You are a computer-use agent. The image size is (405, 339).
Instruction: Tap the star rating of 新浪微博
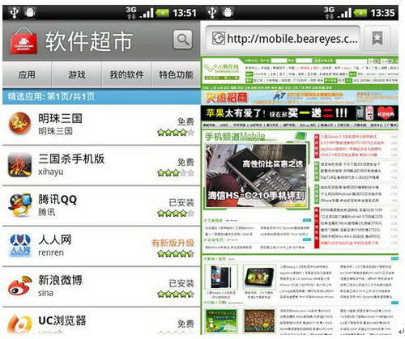pos(176,294)
